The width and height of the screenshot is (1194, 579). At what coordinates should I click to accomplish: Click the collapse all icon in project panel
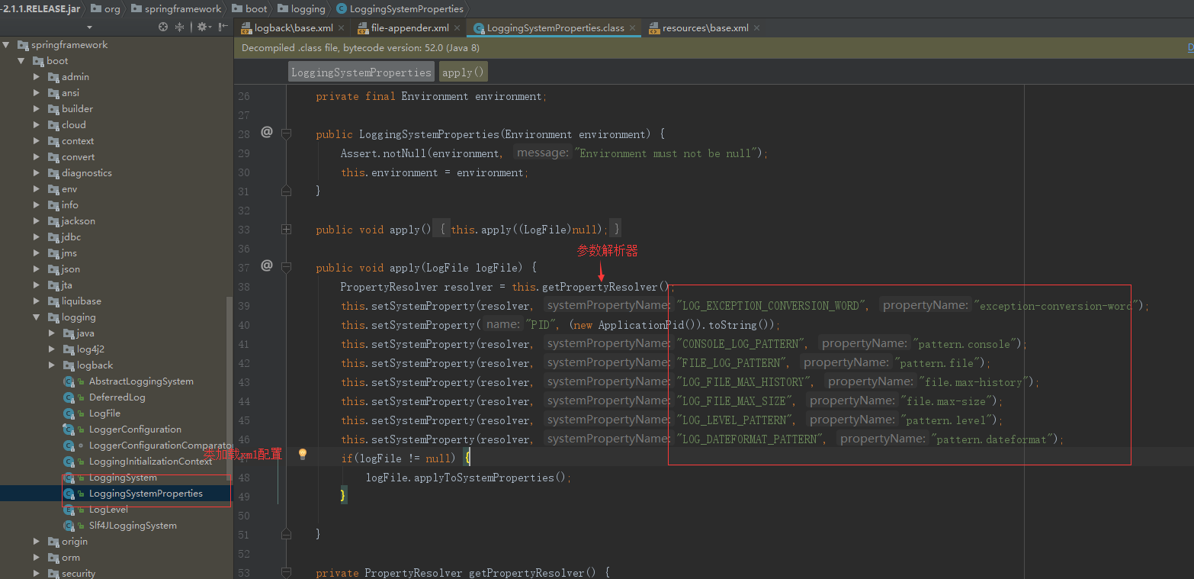(180, 27)
